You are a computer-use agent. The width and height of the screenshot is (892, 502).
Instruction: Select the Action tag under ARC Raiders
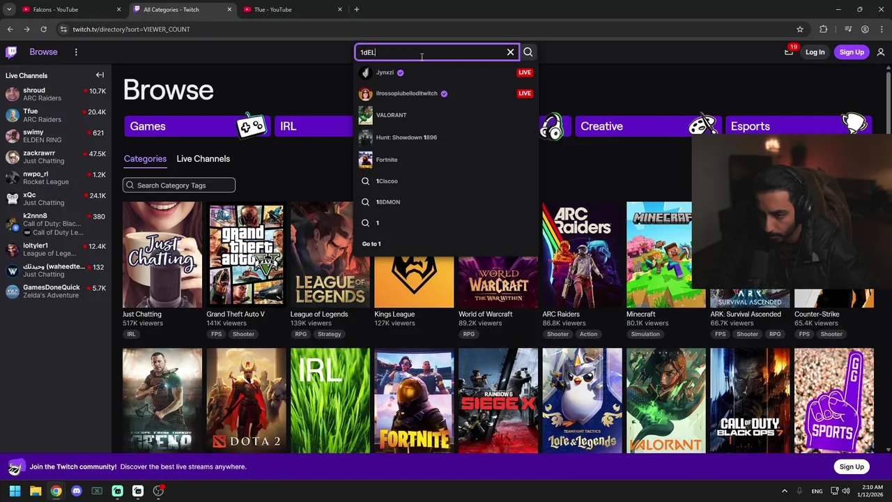pos(588,334)
